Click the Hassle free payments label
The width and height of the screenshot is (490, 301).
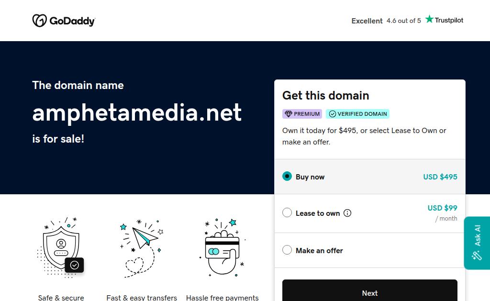click(x=222, y=298)
